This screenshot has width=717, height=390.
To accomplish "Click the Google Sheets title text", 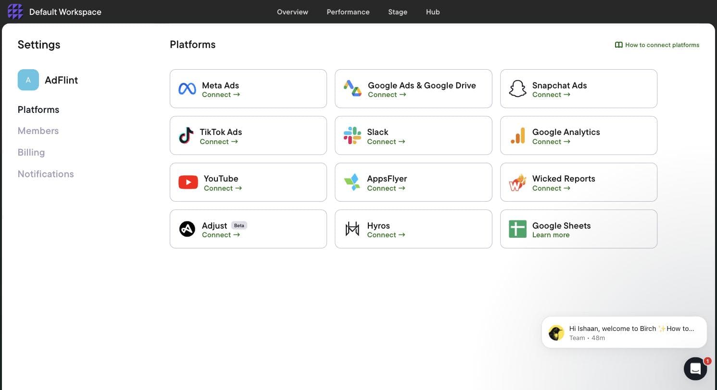I will tap(561, 226).
